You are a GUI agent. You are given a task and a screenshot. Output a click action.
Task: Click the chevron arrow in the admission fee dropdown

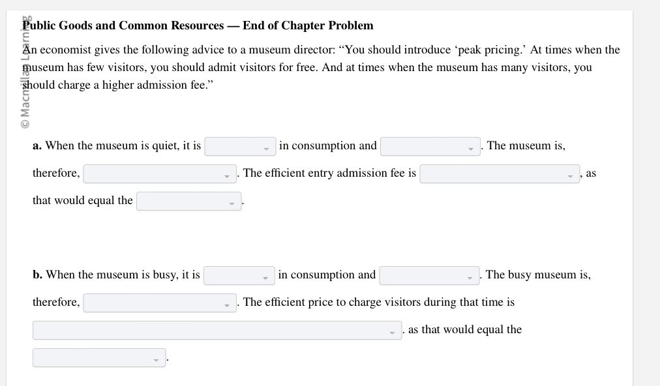tap(568, 175)
